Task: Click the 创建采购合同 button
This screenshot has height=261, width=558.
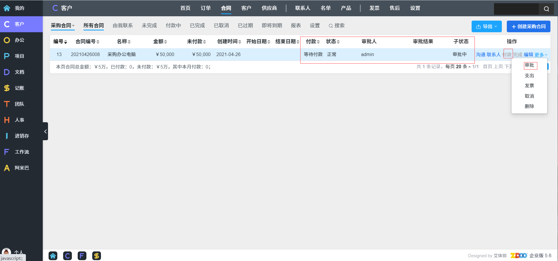Action: [528, 26]
